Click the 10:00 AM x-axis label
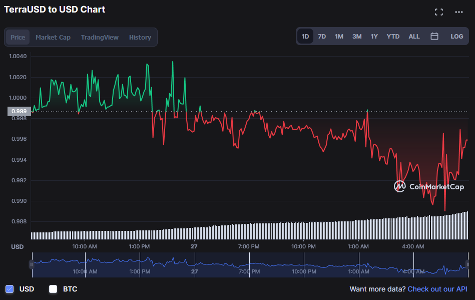The width and height of the screenshot is (475, 300). (85, 246)
